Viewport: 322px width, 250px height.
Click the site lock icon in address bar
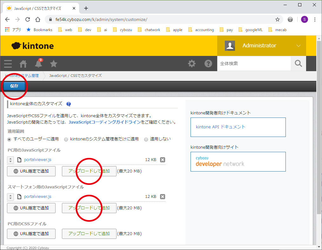tap(50, 19)
